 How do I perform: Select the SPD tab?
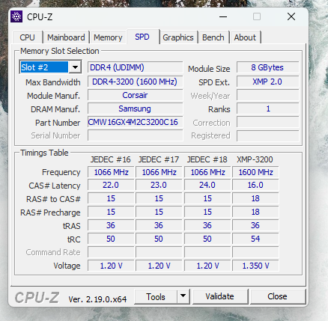click(142, 37)
